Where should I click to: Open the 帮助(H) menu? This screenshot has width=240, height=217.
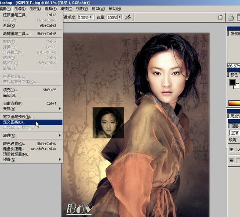point(115,9)
